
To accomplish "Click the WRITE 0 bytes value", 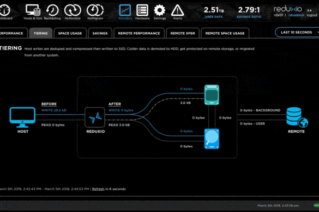I will [121, 110].
